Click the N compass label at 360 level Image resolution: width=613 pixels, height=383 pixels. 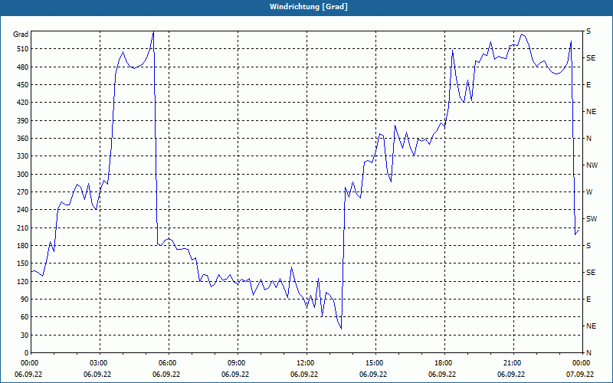(x=588, y=139)
